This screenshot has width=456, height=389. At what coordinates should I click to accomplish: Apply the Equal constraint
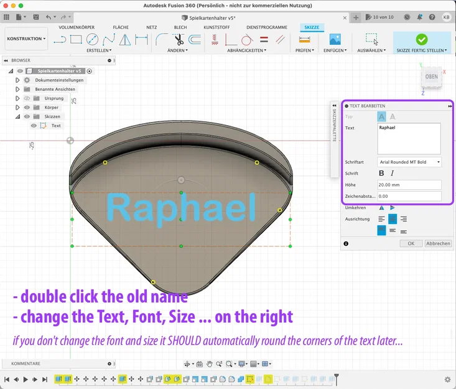264,39
